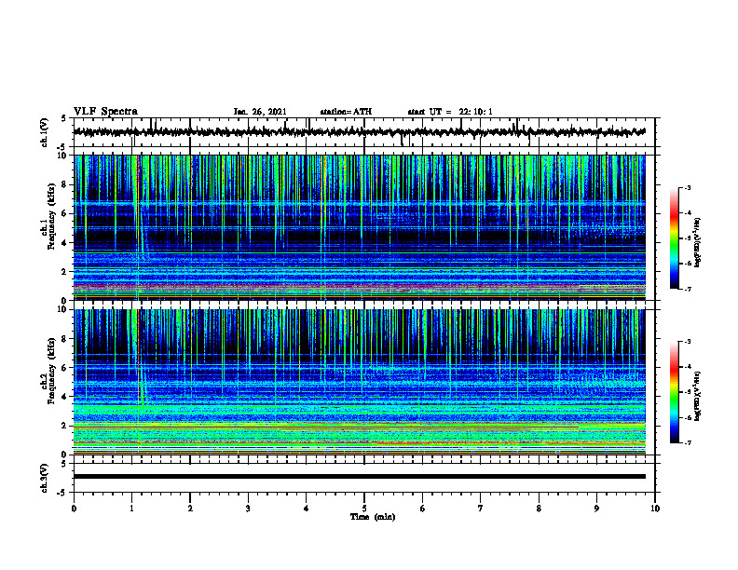Click the ch.2 spectrogram color scale bar
This screenshot has width=738, height=570.
[x=675, y=392]
